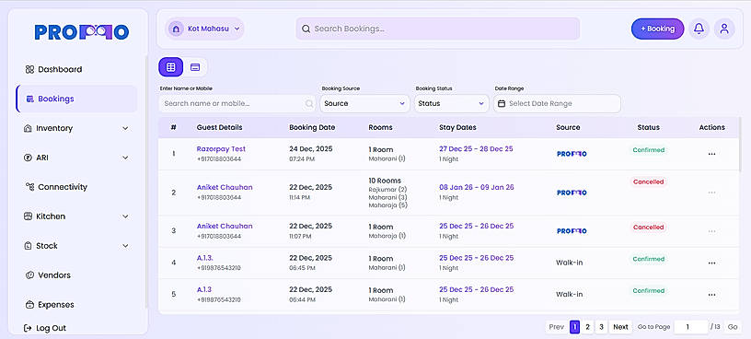Open Vendors in sidebar

pyautogui.click(x=54, y=275)
